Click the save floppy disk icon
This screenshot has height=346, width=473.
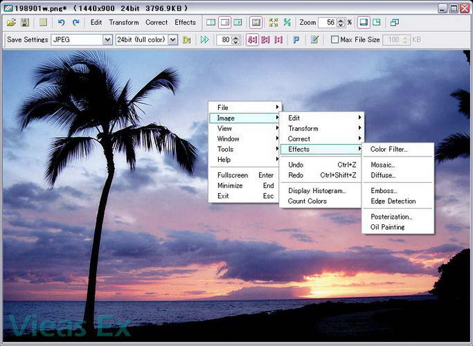pos(25,23)
